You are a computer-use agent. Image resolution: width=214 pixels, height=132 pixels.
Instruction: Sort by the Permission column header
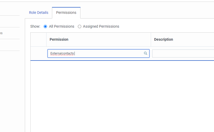(x=59, y=39)
